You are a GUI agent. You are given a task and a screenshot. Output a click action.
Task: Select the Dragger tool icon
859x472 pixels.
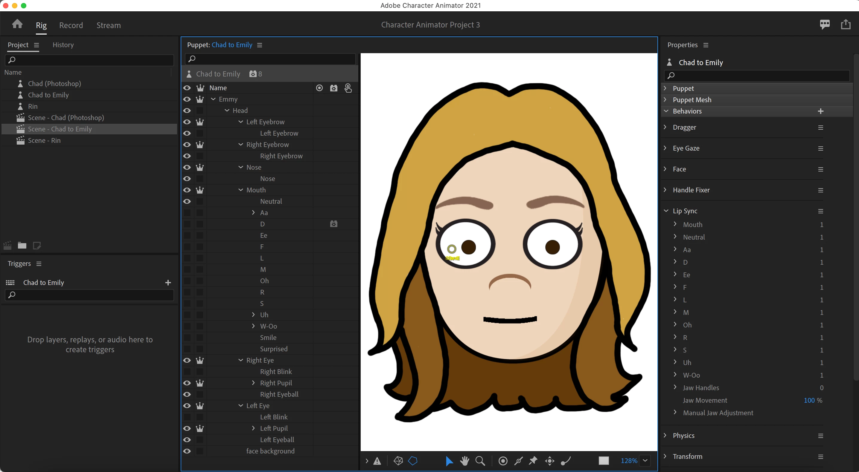pos(549,461)
